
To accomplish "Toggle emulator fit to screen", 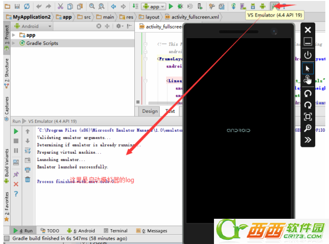I will (x=308, y=116).
